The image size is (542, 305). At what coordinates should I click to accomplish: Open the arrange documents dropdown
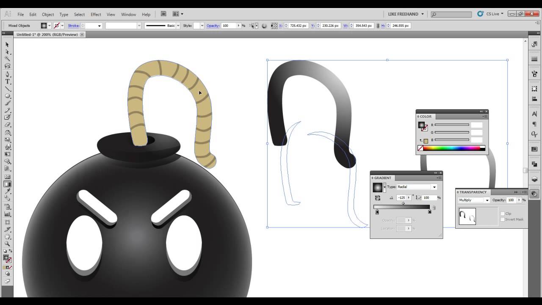[178, 14]
